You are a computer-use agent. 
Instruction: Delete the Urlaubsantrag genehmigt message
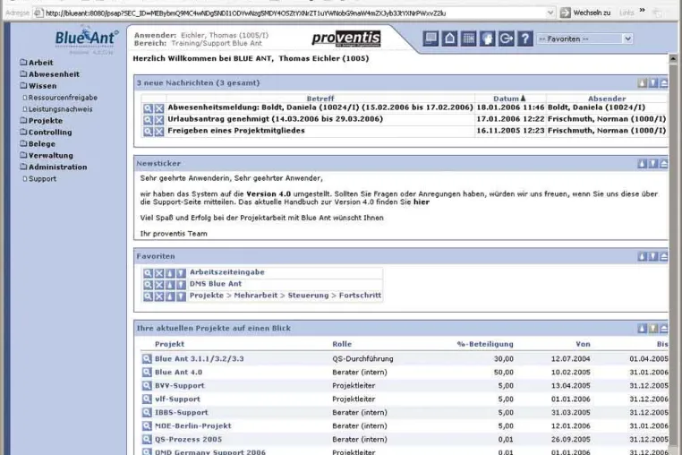[159, 120]
